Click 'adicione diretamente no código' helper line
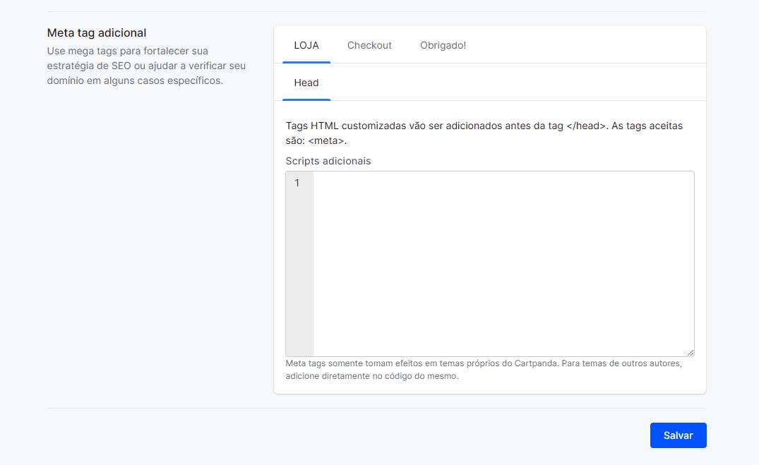This screenshot has width=759, height=465. (x=371, y=376)
